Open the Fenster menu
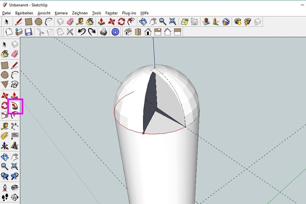The height and width of the screenshot is (204, 306). tap(111, 13)
